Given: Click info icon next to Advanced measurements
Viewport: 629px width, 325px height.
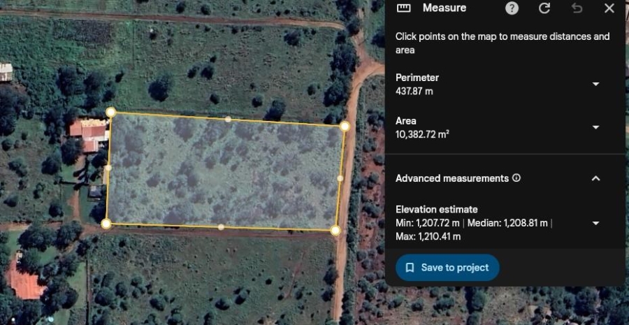Looking at the screenshot, I should click(516, 178).
